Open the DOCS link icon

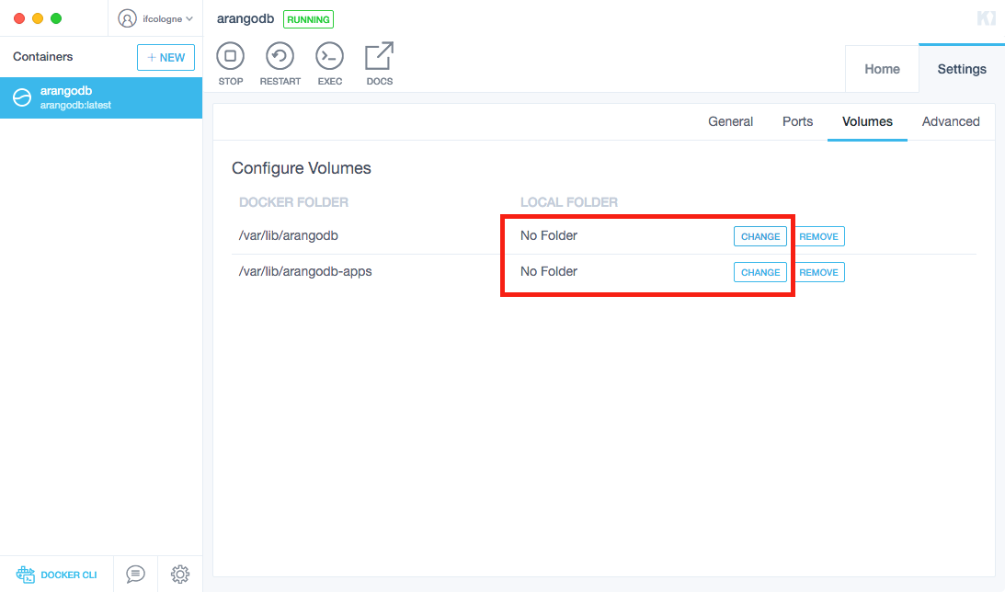(379, 57)
